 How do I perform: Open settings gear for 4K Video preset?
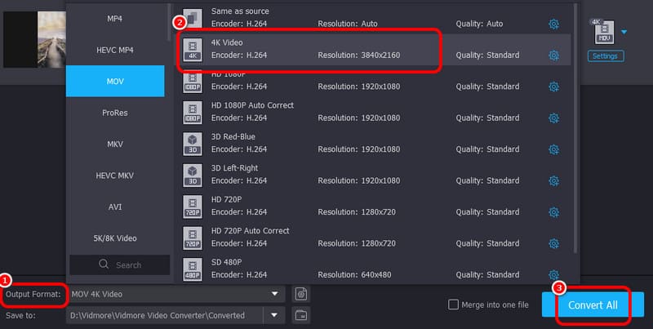coord(553,56)
